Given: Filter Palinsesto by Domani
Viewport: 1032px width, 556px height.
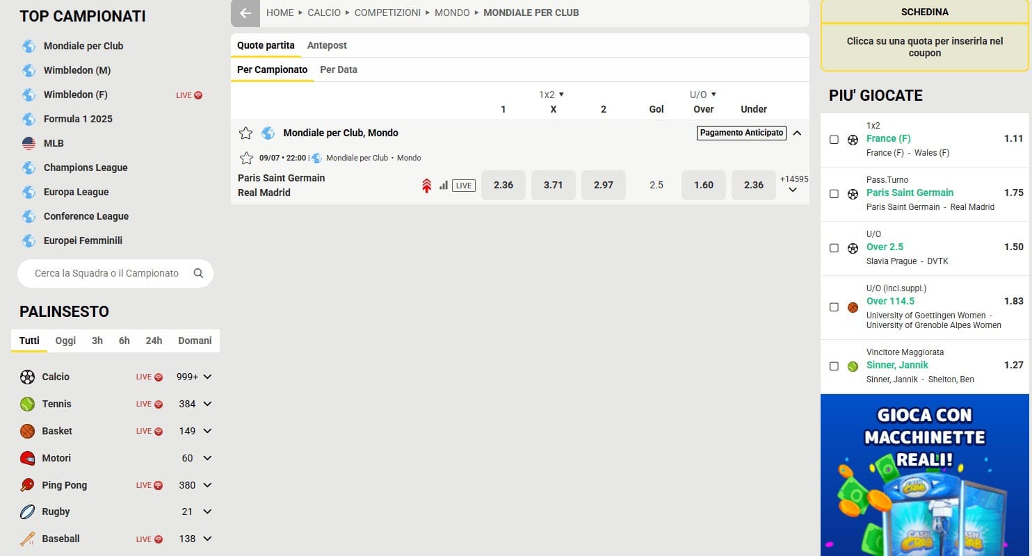Looking at the screenshot, I should [195, 341].
